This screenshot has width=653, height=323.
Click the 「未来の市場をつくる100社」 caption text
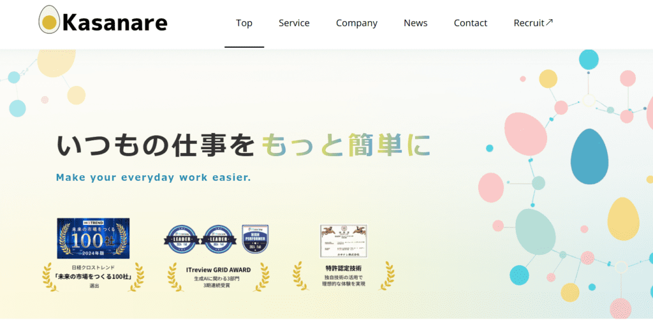93,276
